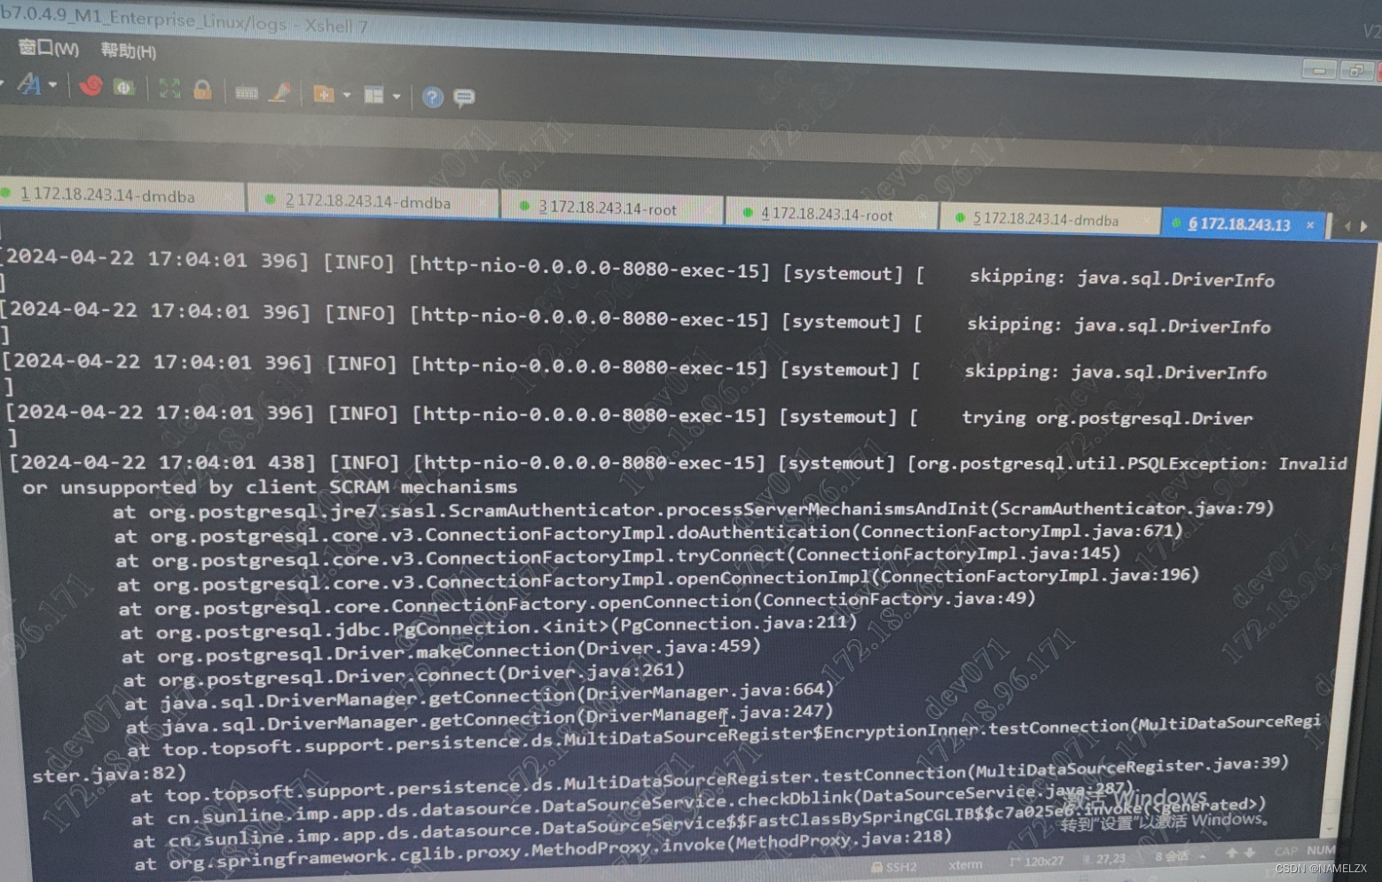Click the xterm status bar entry
The width and height of the screenshot is (1382, 882).
(965, 864)
